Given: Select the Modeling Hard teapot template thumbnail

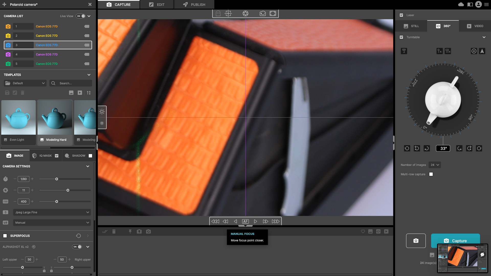Looking at the screenshot, I should (x=54, y=118).
